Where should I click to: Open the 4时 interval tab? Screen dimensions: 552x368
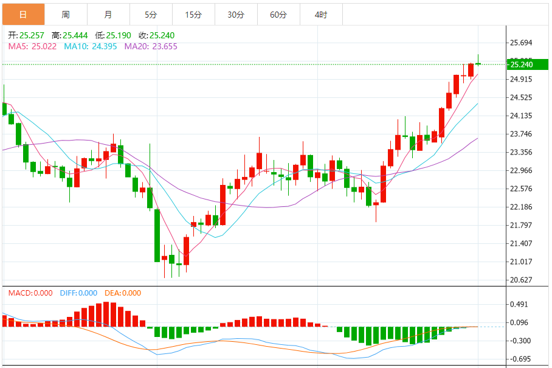pyautogui.click(x=321, y=15)
